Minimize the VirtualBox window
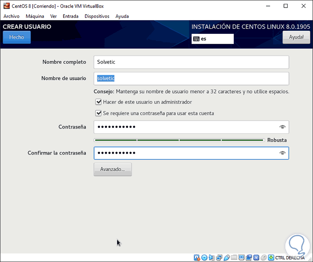Viewport: 313px width, 262px height. point(268,6)
